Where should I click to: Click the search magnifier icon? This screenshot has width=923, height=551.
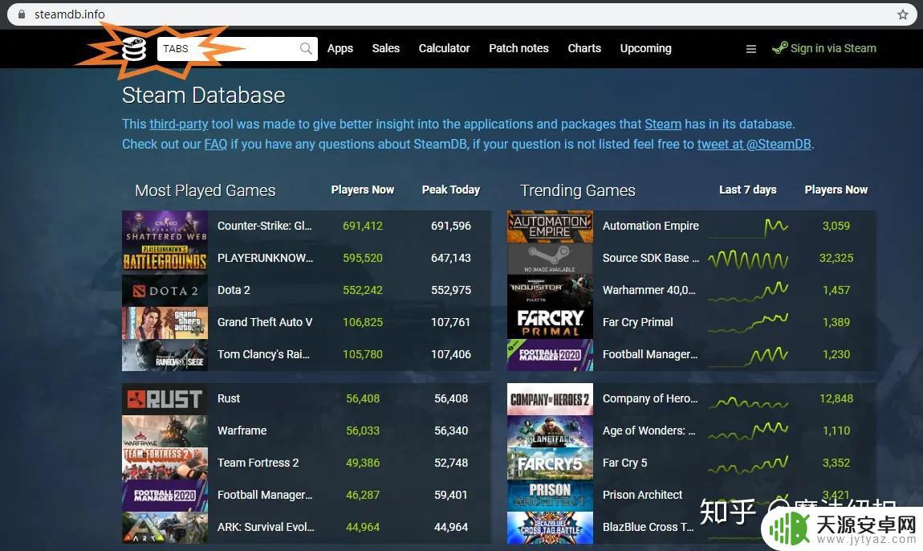(x=306, y=48)
